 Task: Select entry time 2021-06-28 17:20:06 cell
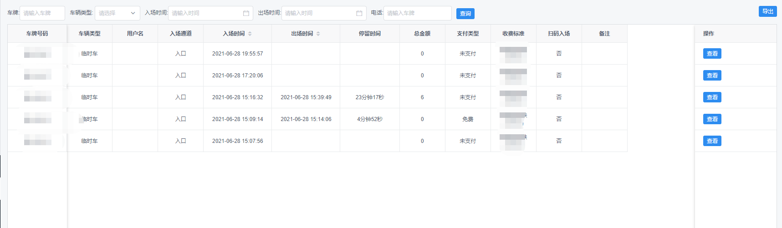[238, 76]
